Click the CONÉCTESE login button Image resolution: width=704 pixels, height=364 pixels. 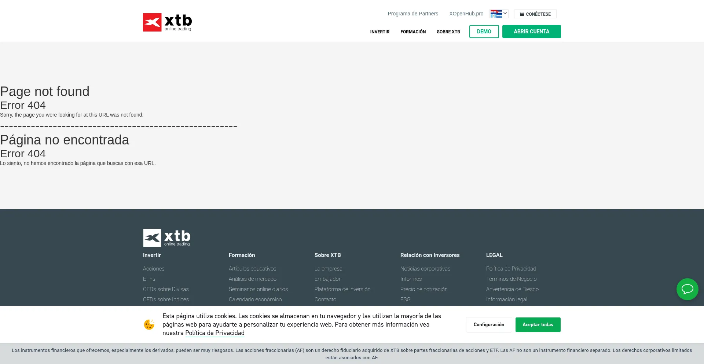[535, 14]
